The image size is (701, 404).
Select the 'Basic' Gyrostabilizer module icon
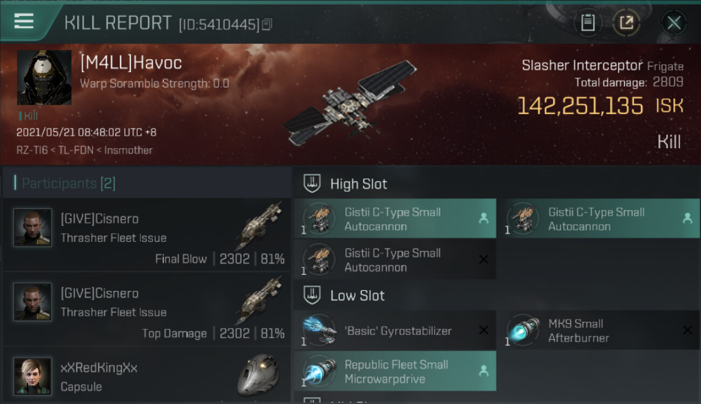tap(320, 330)
